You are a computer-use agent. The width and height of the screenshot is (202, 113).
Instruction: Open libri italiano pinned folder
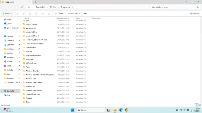click(x=10, y=49)
